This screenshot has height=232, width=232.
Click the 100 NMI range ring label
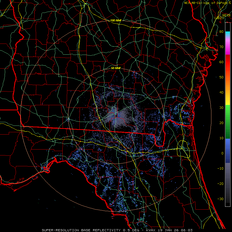click(116, 20)
